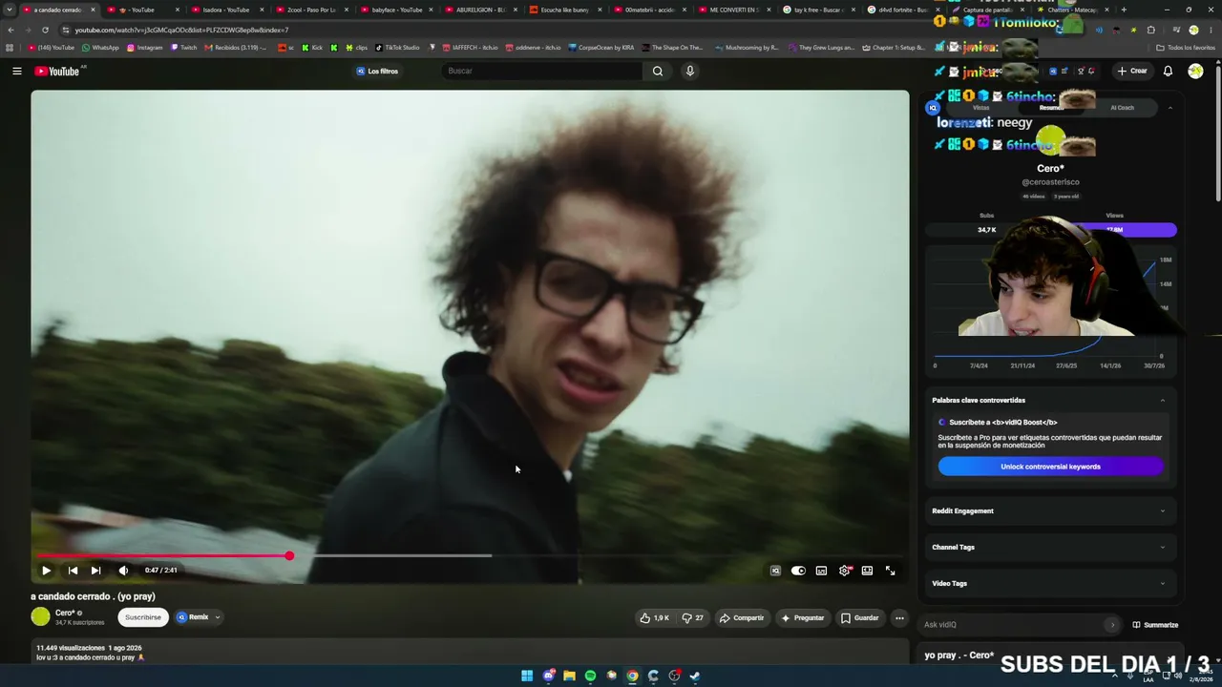Switch to the babyface - YouTube tab

pyautogui.click(x=394, y=10)
